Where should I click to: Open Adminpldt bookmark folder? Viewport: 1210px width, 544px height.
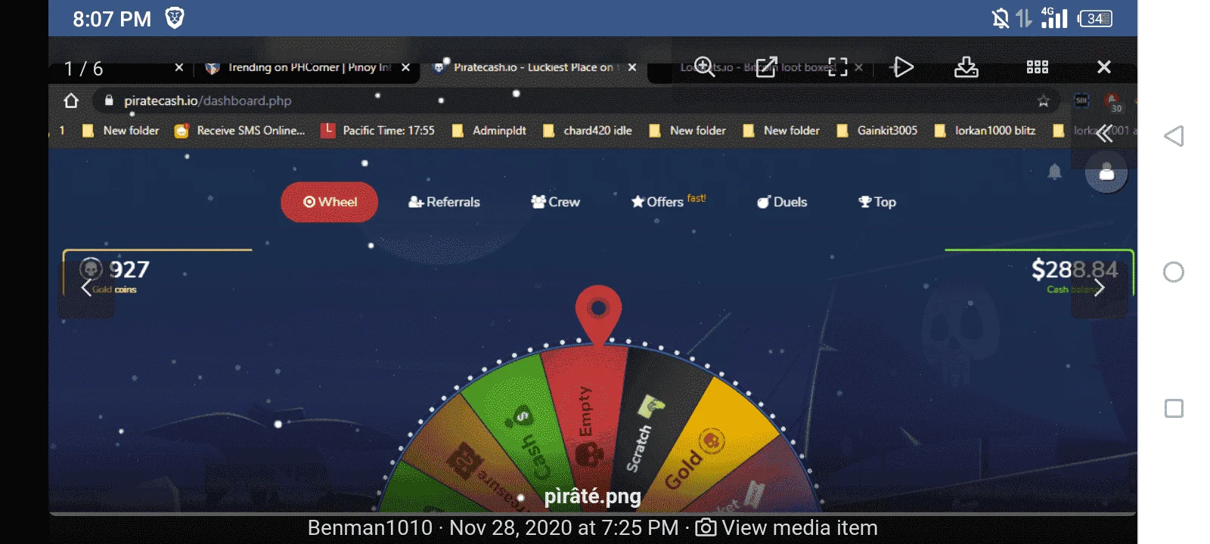tap(489, 131)
